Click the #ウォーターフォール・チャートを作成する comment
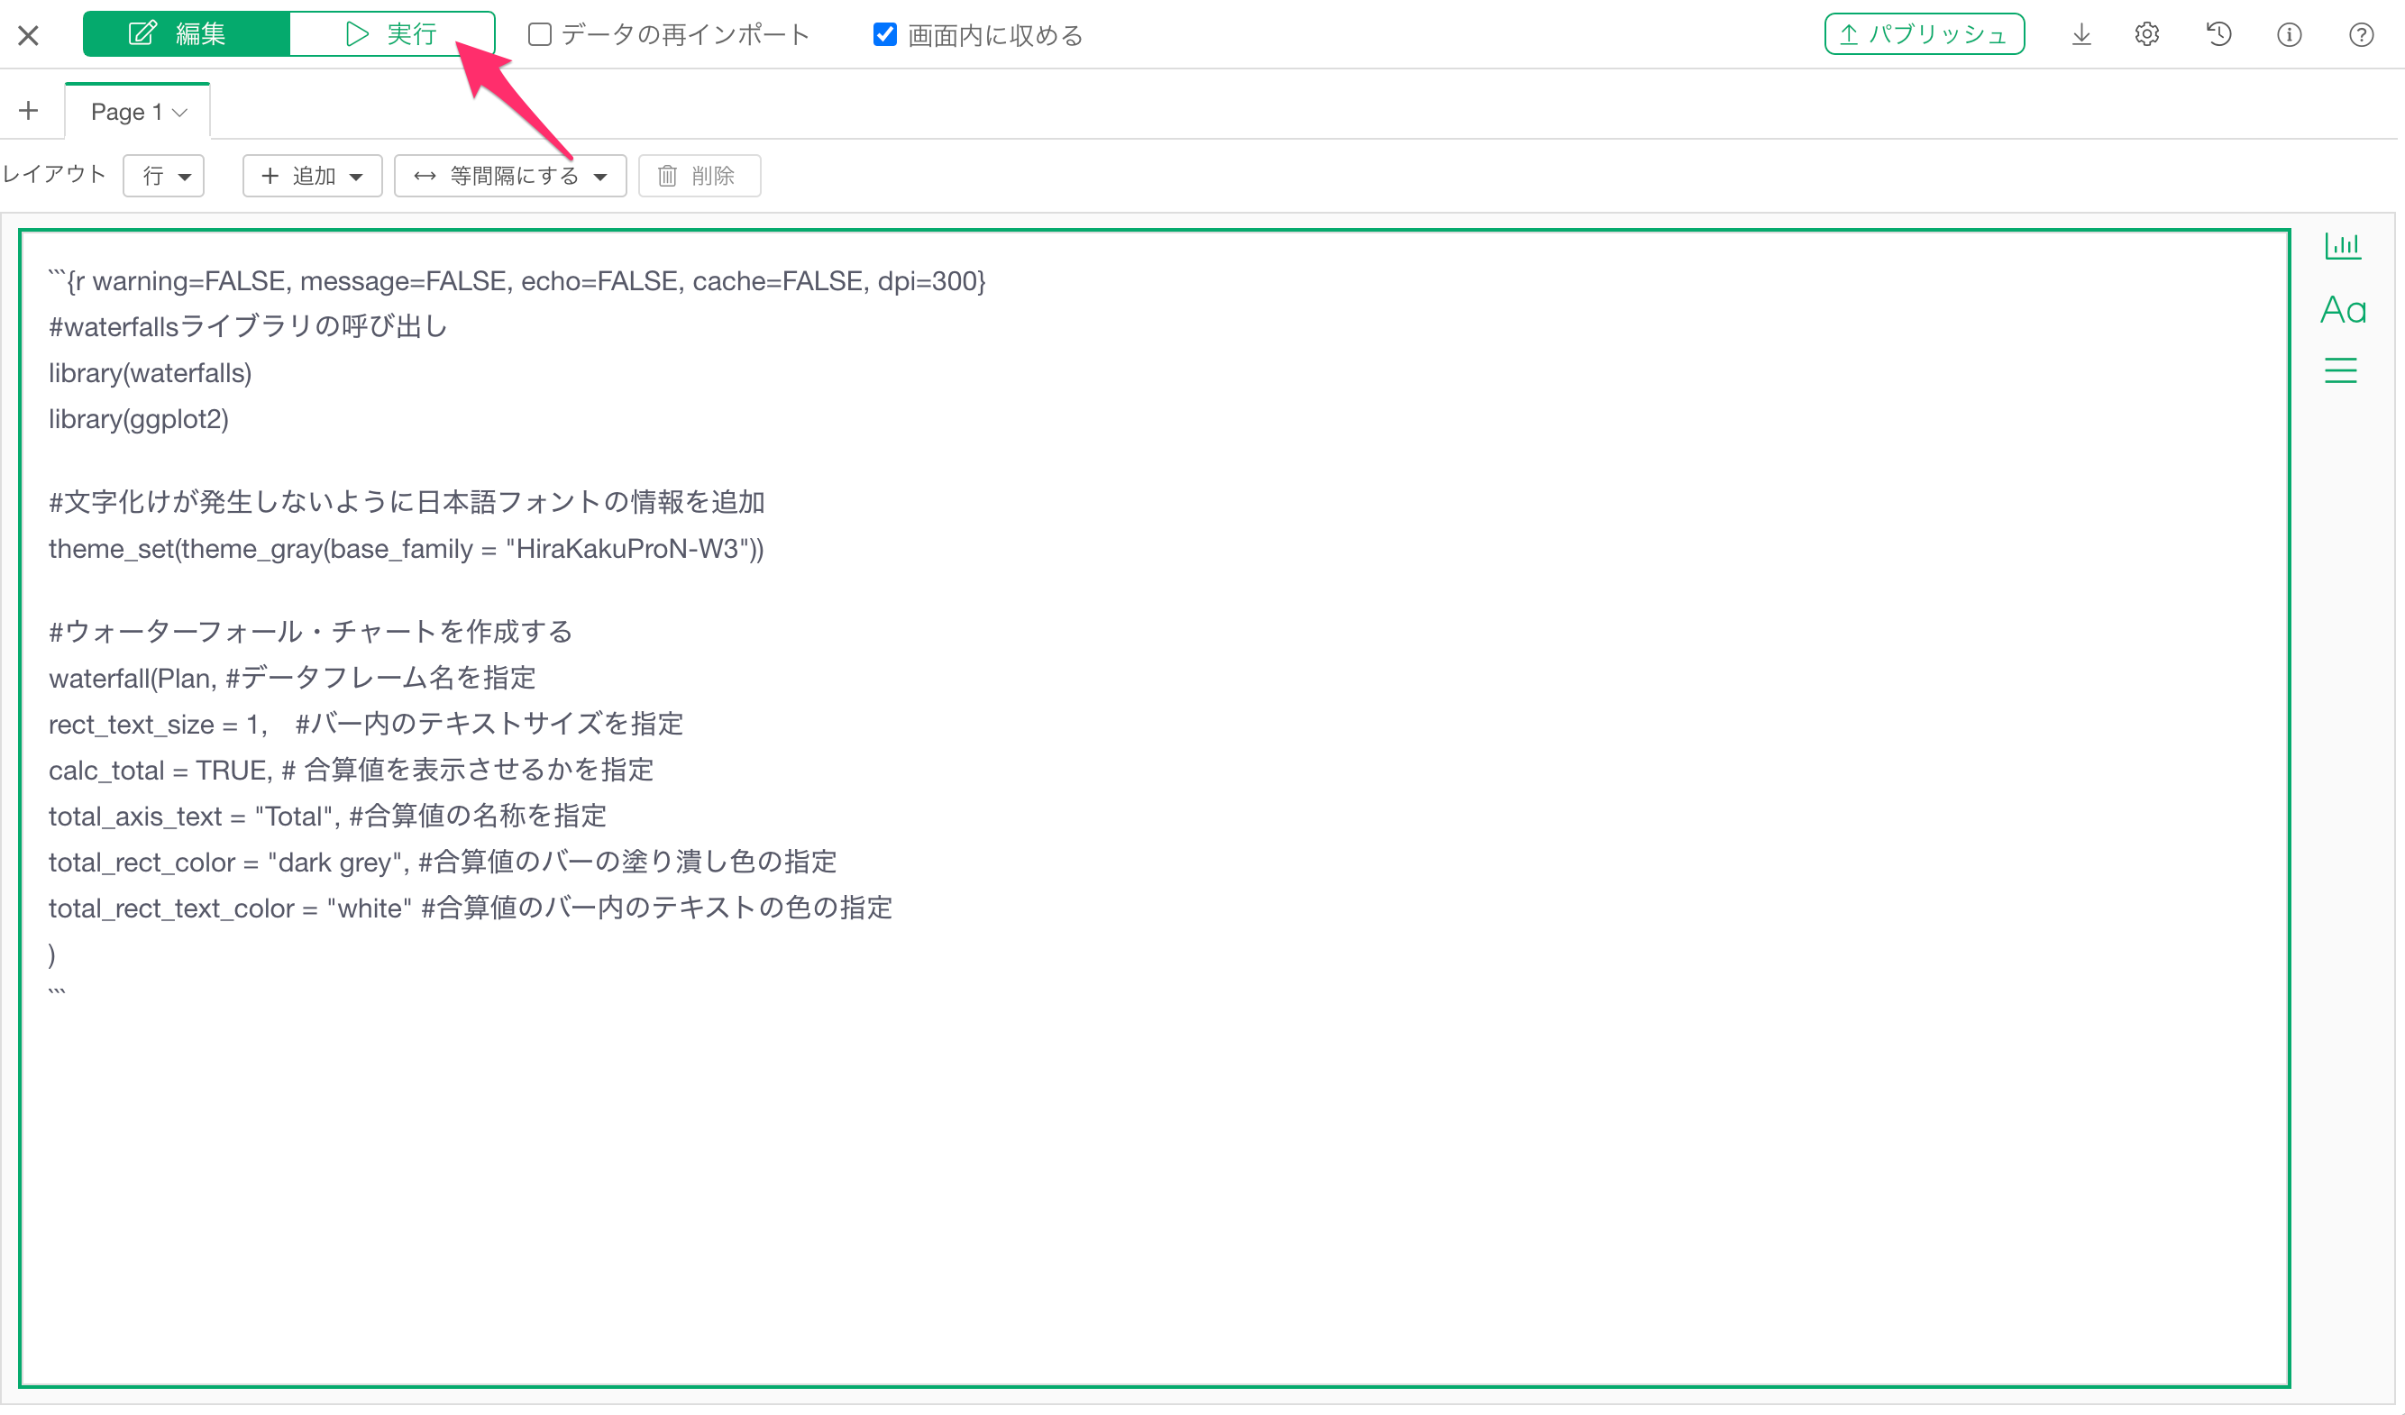Viewport: 2405px width, 1415px height. pyautogui.click(x=310, y=632)
